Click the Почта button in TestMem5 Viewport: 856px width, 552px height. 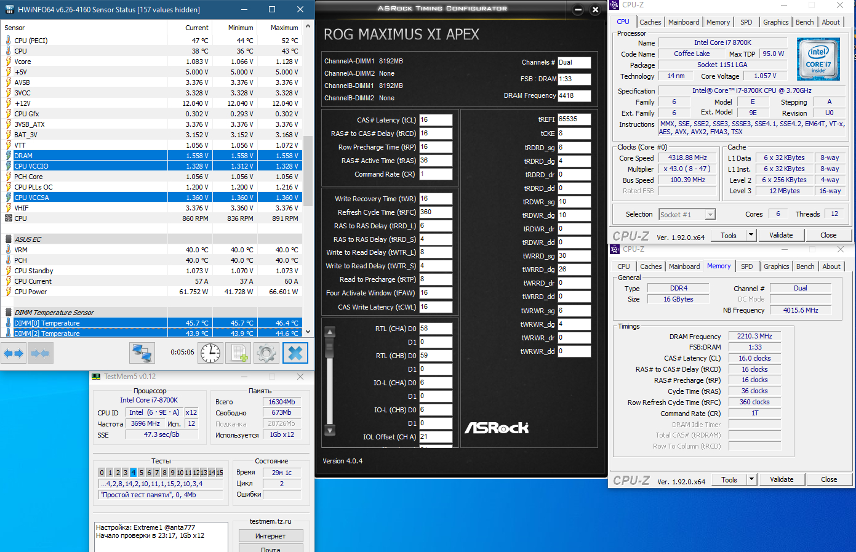(x=271, y=549)
